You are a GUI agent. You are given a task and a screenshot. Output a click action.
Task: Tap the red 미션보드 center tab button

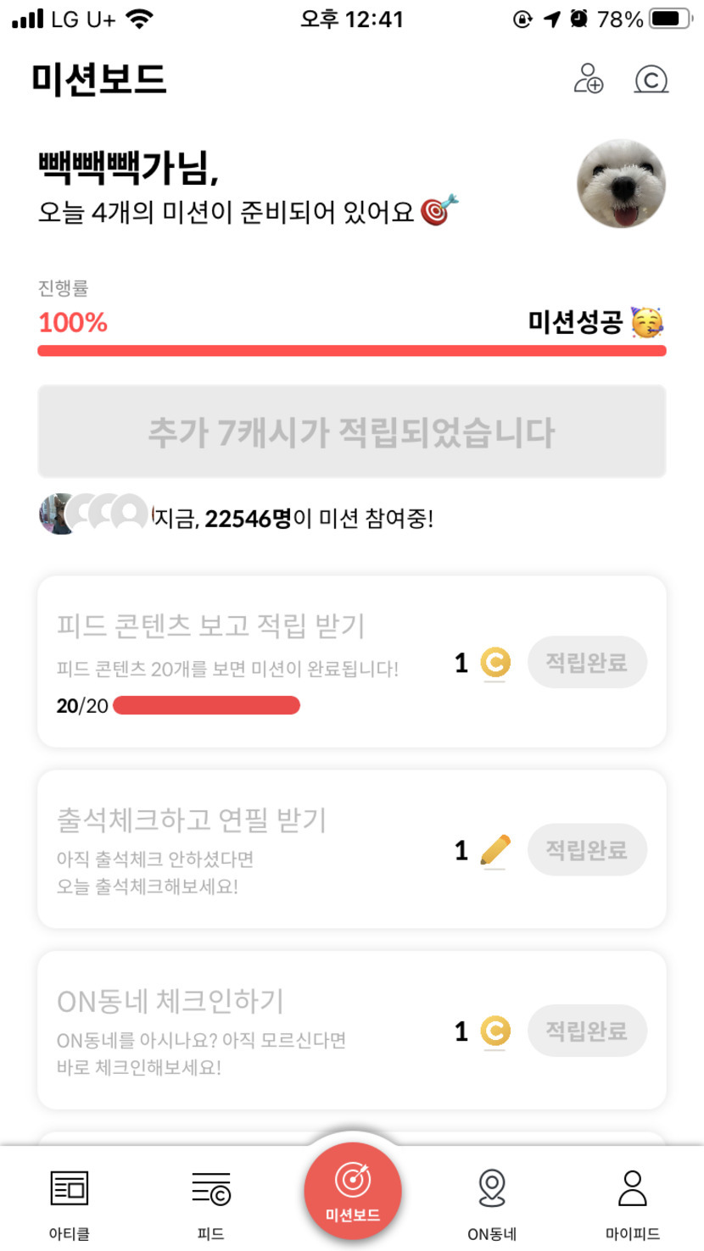pyautogui.click(x=352, y=1191)
